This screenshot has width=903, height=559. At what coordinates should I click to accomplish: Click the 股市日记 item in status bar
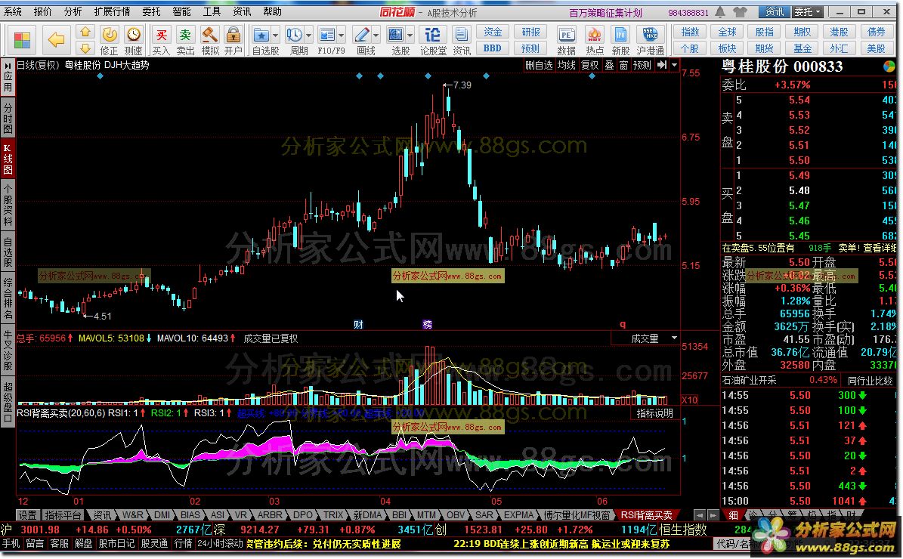click(117, 543)
